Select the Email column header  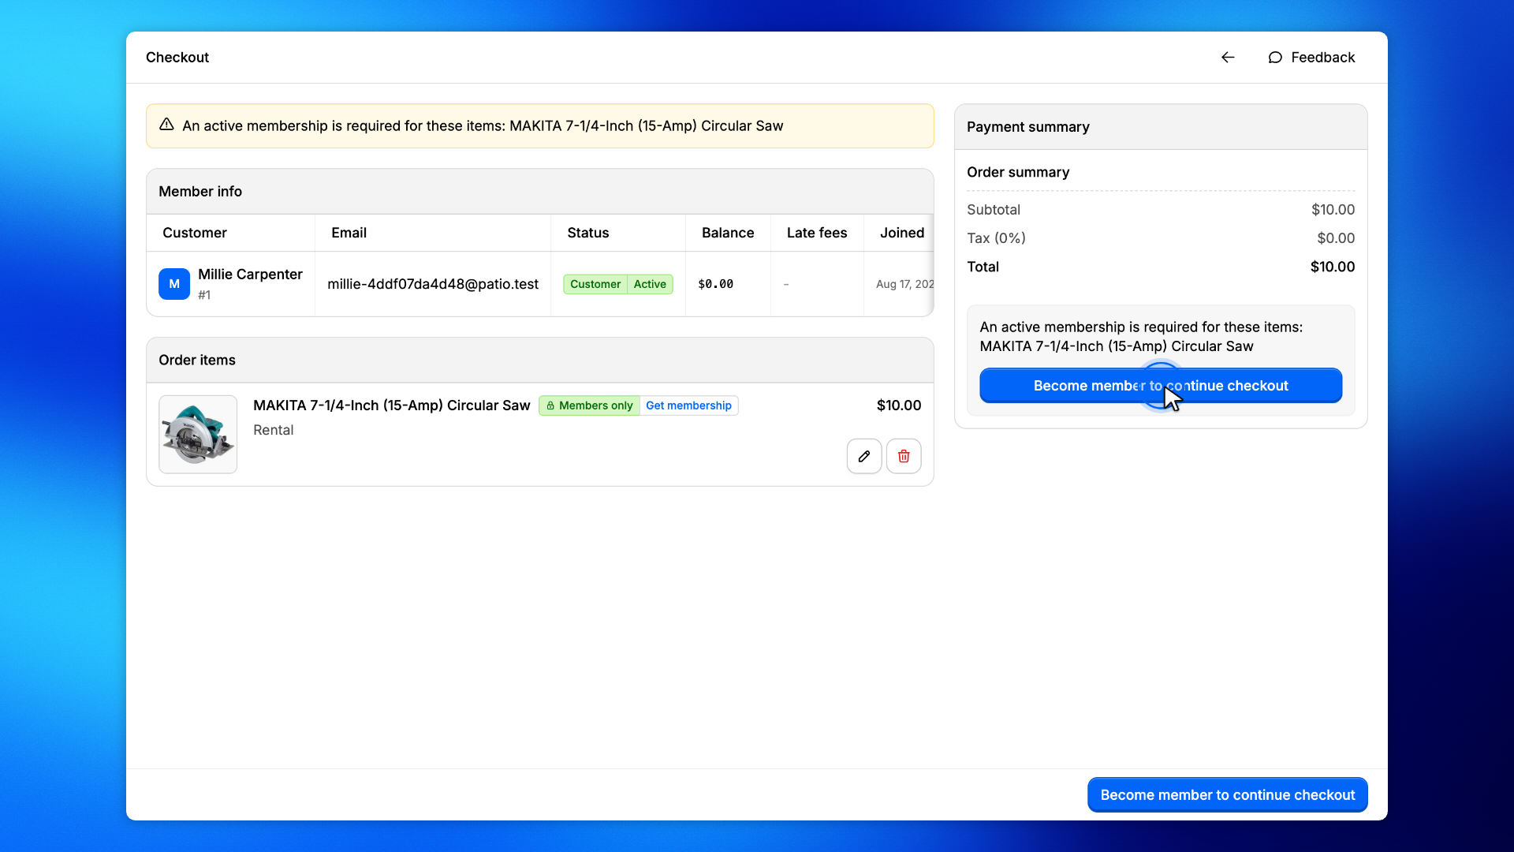coord(349,233)
